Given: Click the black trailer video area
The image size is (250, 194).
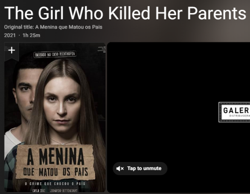Looking at the screenshot, I should tap(178, 117).
